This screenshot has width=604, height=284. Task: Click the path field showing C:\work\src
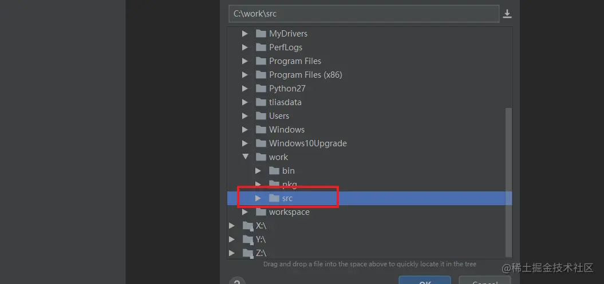tap(364, 14)
